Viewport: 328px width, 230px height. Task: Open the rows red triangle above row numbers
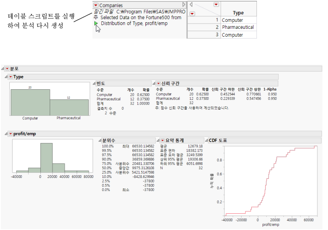(x=192, y=13)
